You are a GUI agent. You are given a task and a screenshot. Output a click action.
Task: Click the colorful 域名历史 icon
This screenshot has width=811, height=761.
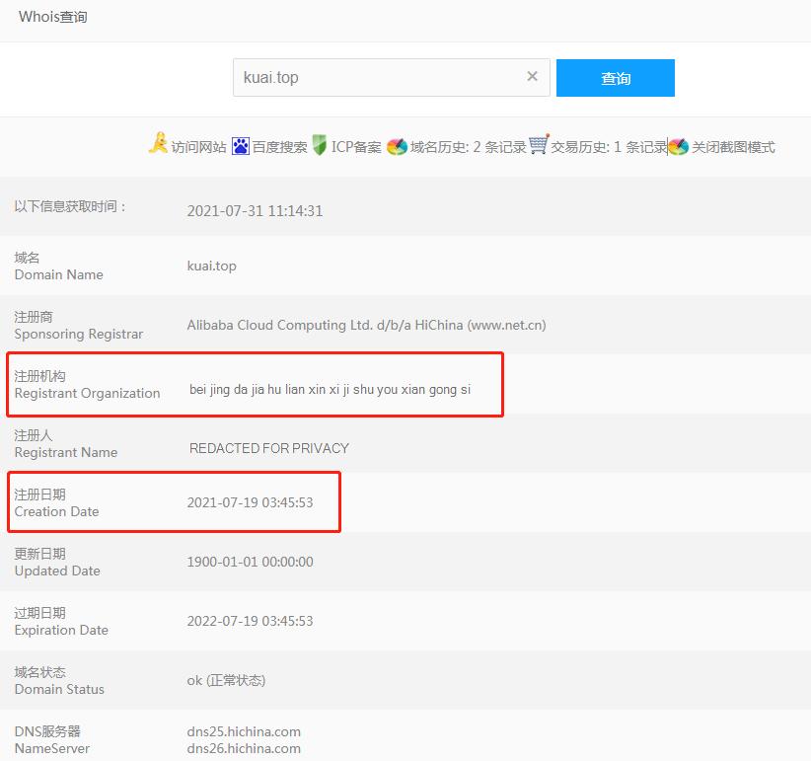(x=397, y=147)
